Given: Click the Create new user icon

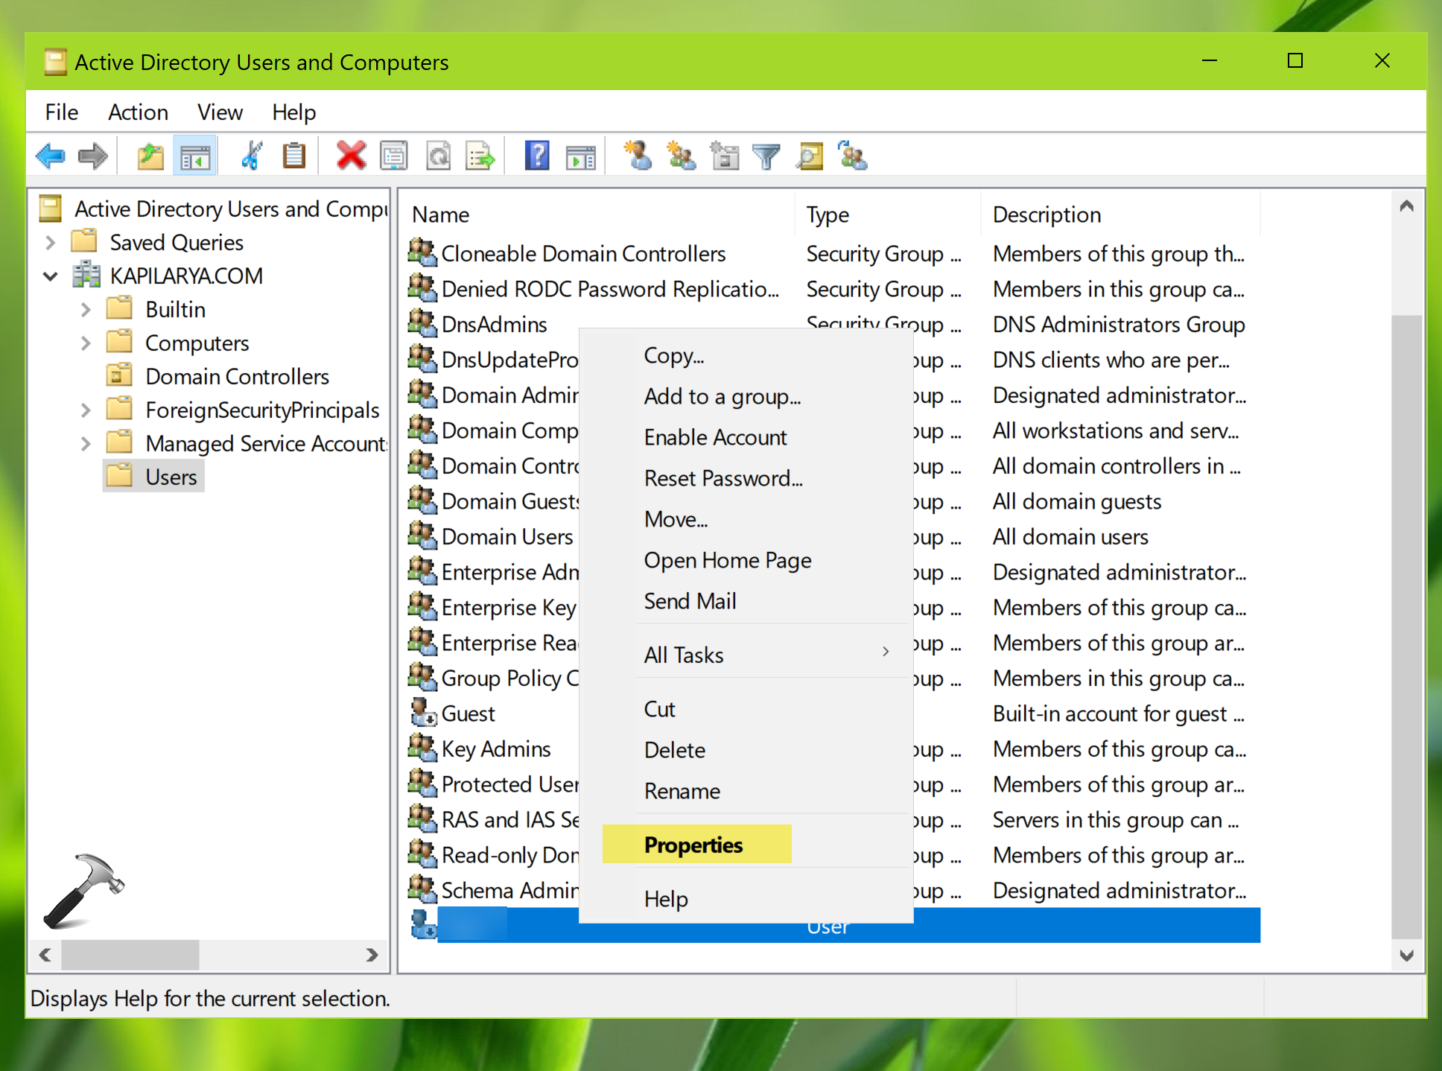Looking at the screenshot, I should coord(638,156).
